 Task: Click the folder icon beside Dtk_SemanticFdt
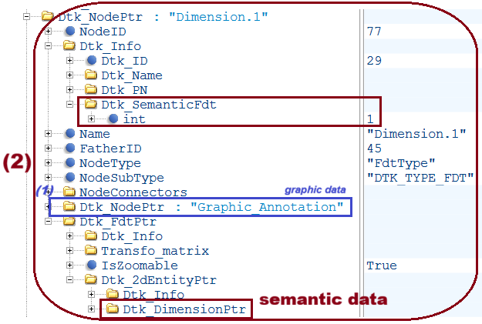[x=90, y=105]
